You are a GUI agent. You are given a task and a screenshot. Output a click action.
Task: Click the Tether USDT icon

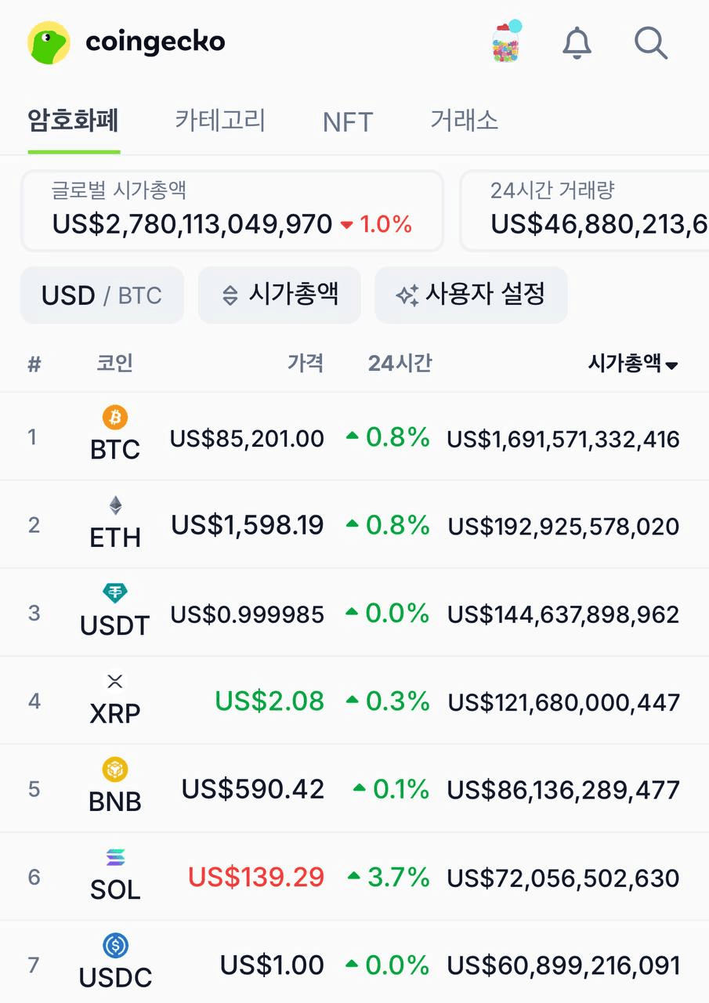tap(115, 592)
